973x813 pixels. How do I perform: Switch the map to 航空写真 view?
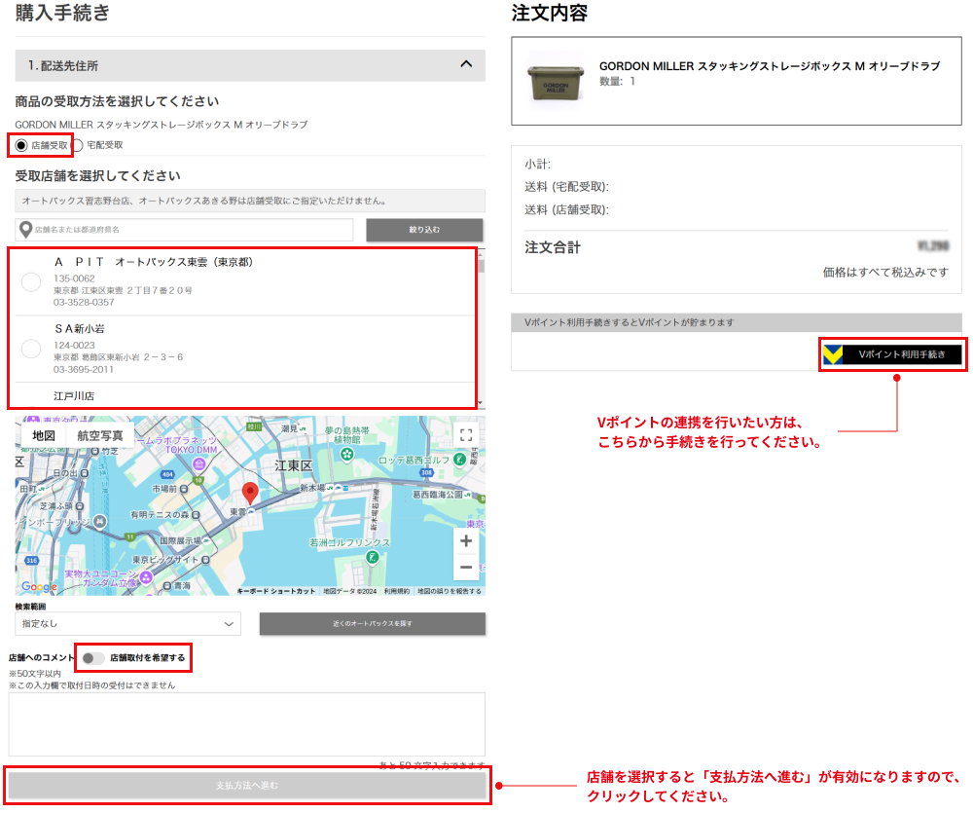click(x=99, y=435)
